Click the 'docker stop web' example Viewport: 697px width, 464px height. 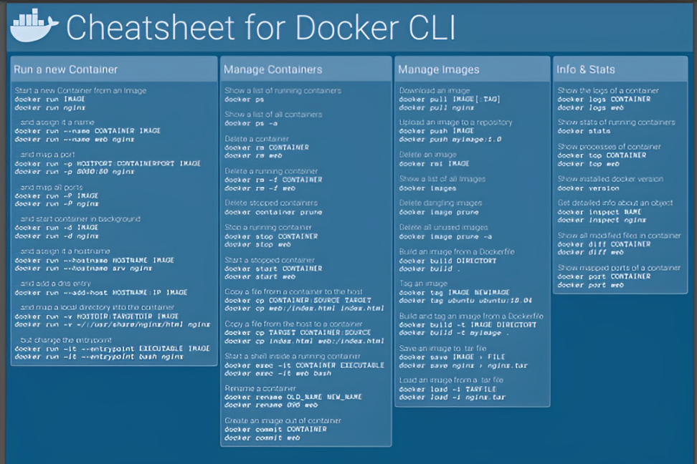(257, 244)
